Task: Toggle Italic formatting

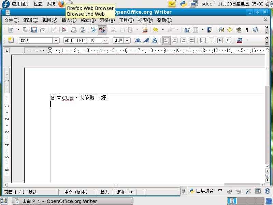Action: tap(146, 40)
